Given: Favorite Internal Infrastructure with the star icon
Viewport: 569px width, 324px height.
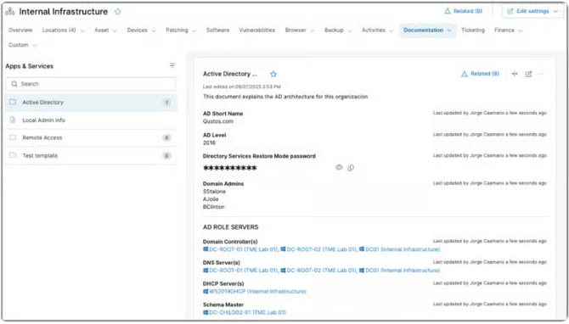Looking at the screenshot, I should click(117, 12).
